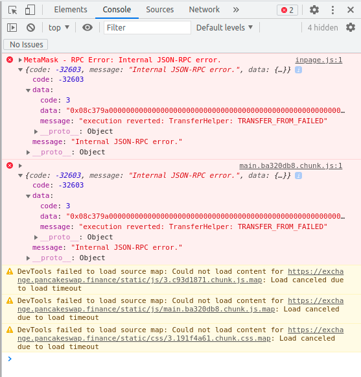Collapse the first error object summary
361x377 pixels.
[x=21, y=70]
